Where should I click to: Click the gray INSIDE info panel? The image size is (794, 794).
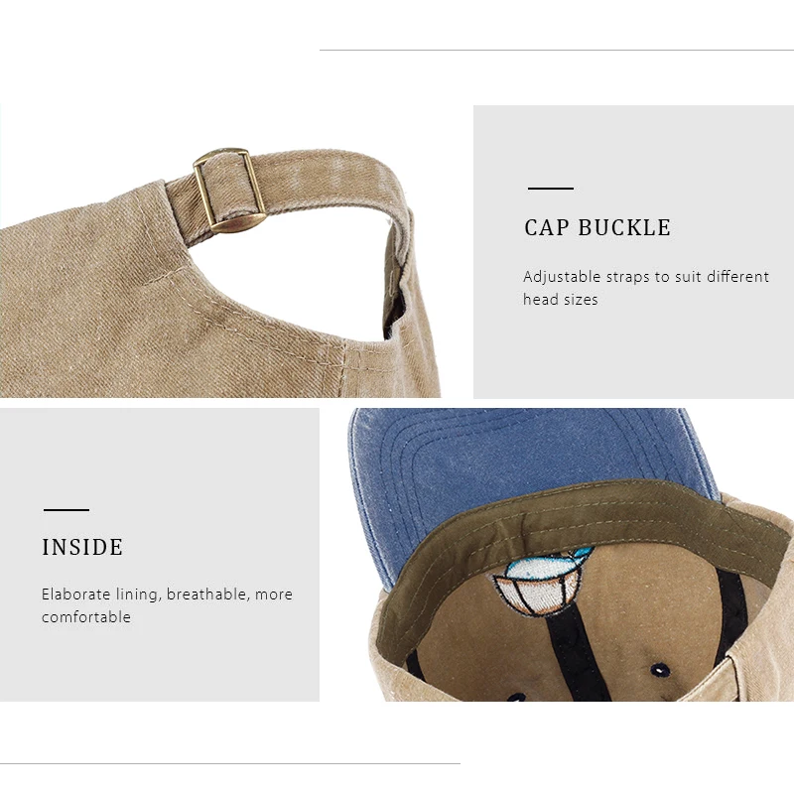point(160,555)
